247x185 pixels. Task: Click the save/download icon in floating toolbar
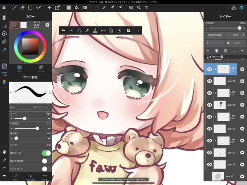(x=95, y=30)
